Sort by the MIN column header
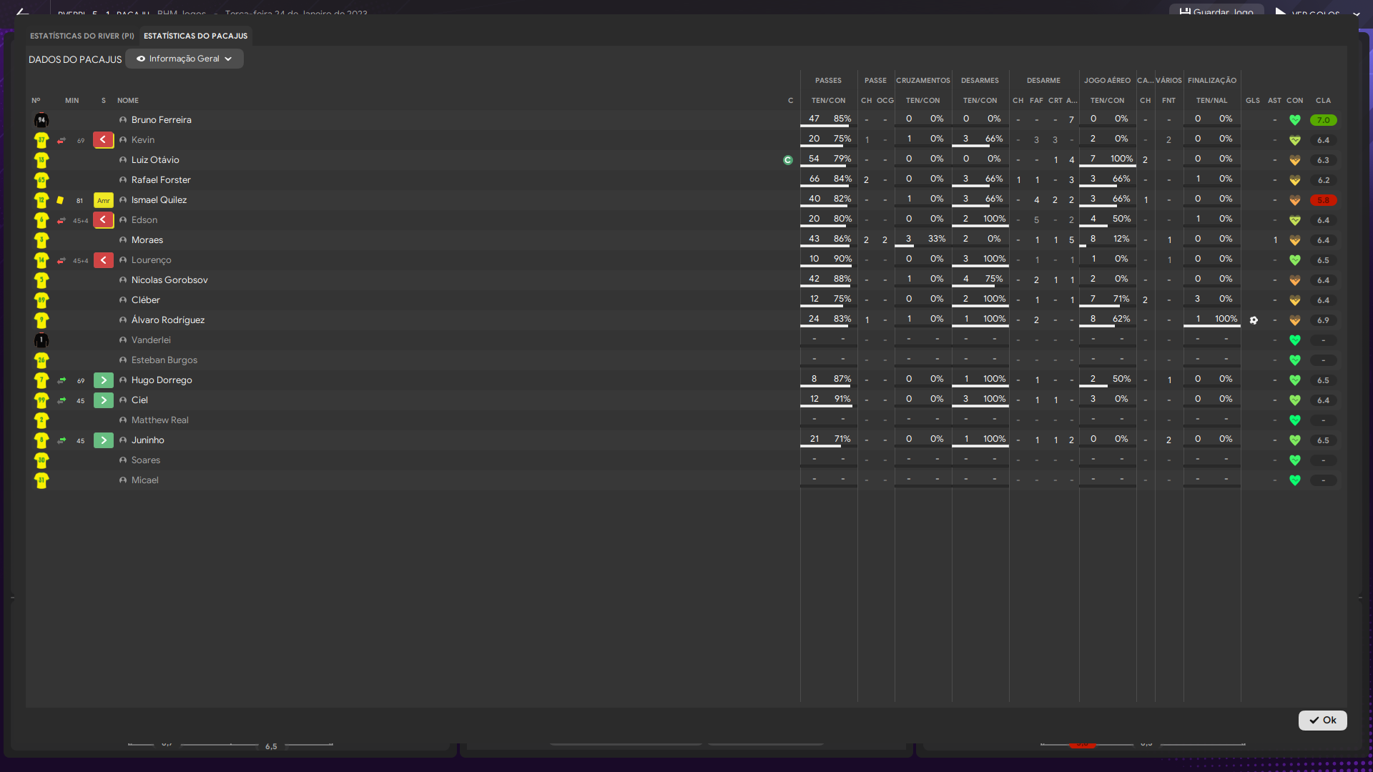 pyautogui.click(x=72, y=100)
